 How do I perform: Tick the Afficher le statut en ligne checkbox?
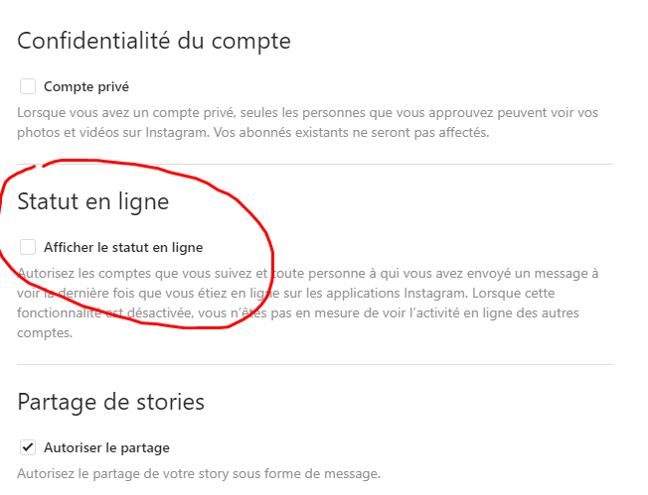click(x=28, y=247)
